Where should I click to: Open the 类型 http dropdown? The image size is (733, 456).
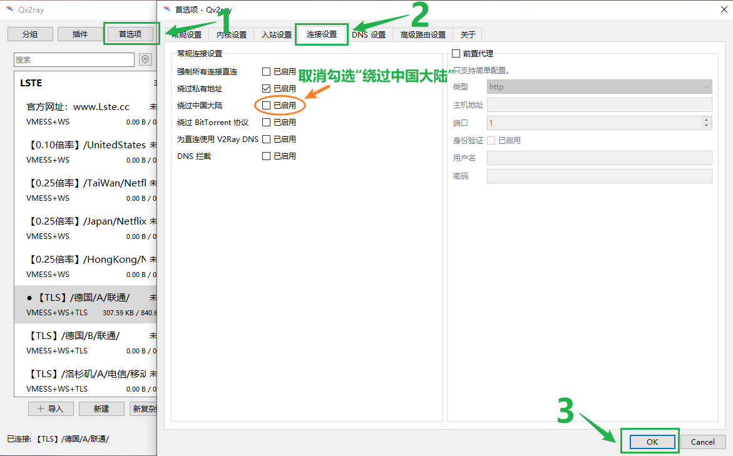(x=599, y=87)
